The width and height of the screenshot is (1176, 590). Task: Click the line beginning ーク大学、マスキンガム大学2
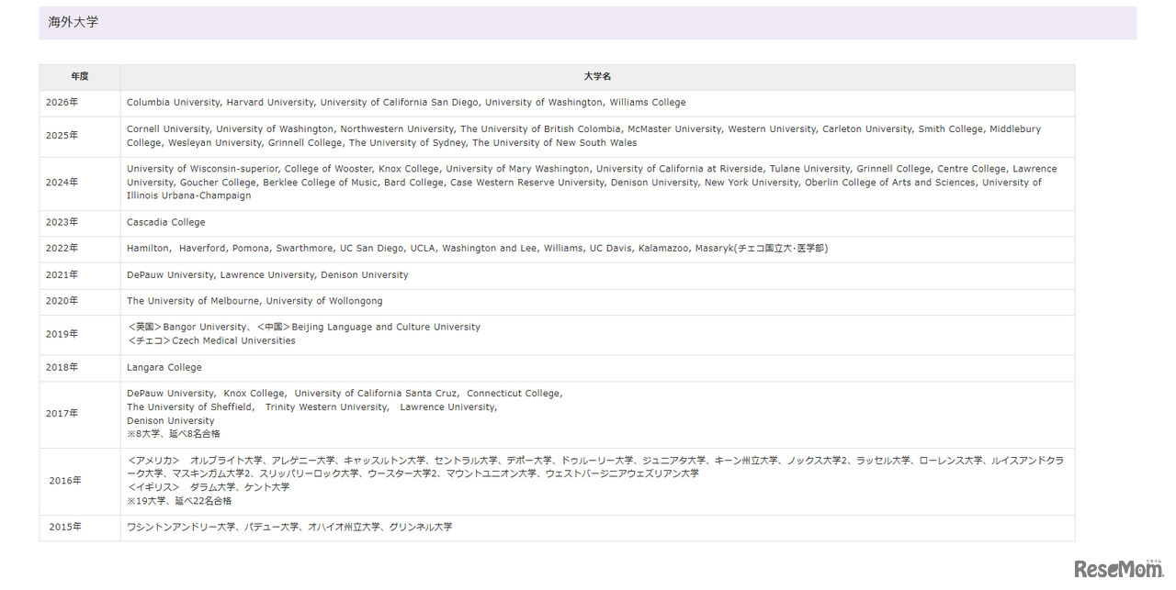coord(413,473)
